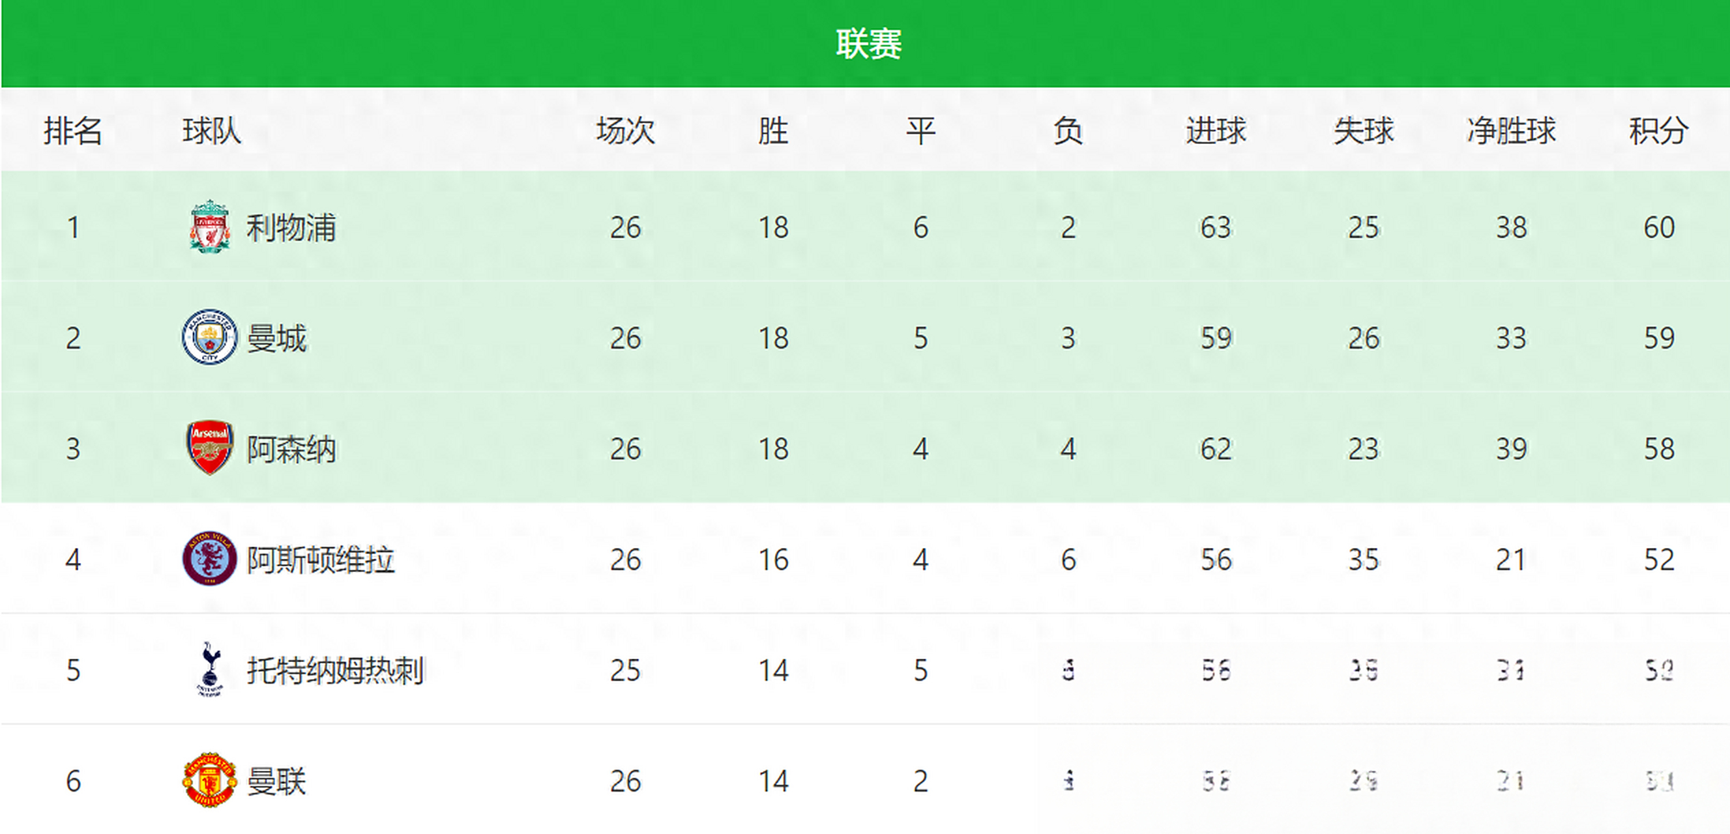The image size is (1730, 834).
Task: Open the 阿斯顿维拉 team link
Action: [320, 560]
